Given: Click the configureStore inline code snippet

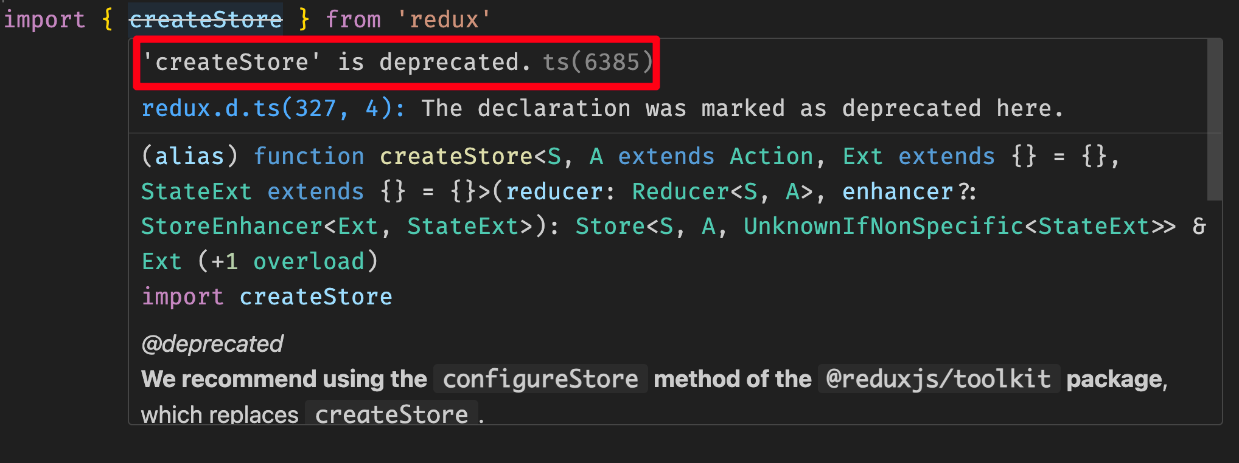Looking at the screenshot, I should [x=540, y=379].
